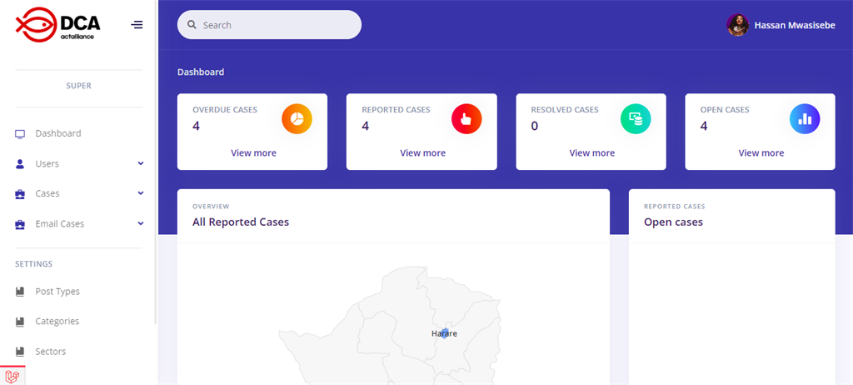Expand the Cases submenu chevron
The height and width of the screenshot is (385, 853).
point(140,193)
